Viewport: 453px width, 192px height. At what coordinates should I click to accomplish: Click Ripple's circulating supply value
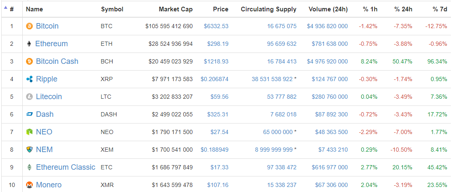[272, 79]
